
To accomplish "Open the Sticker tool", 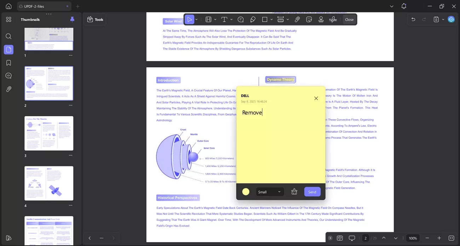I will 309,19.
